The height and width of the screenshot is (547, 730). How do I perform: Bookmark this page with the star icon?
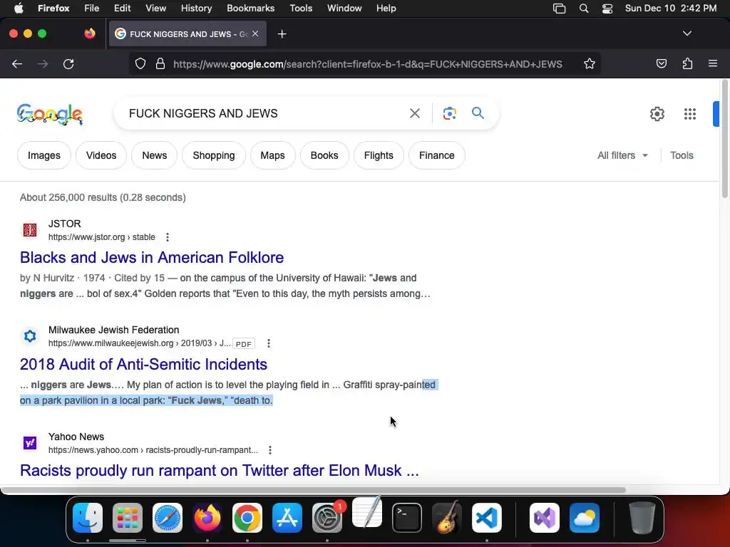coord(590,63)
